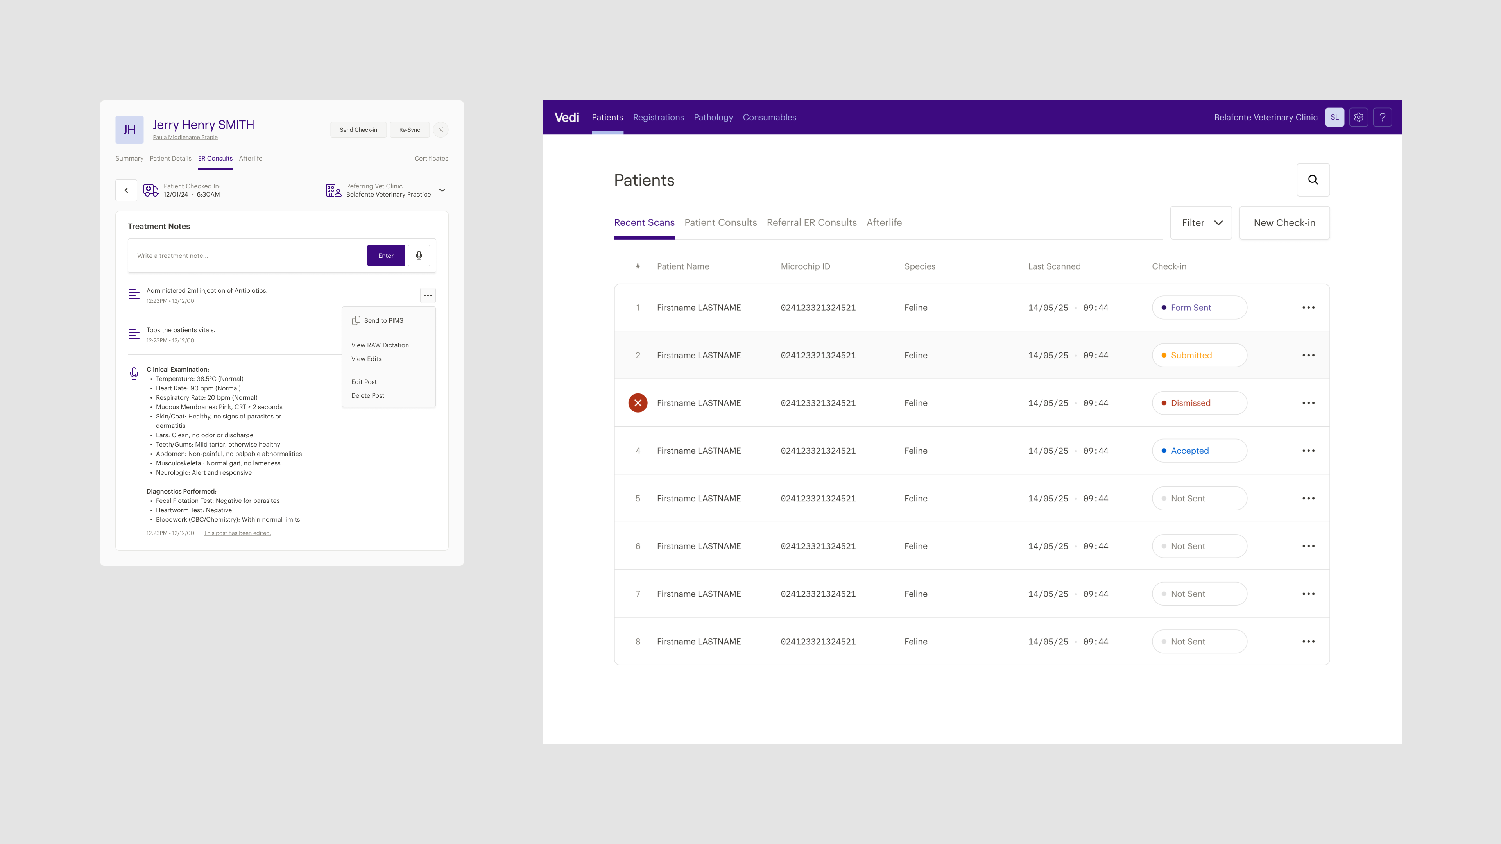Open row actions for Submitted patient
This screenshot has height=844, width=1501.
pyautogui.click(x=1308, y=355)
